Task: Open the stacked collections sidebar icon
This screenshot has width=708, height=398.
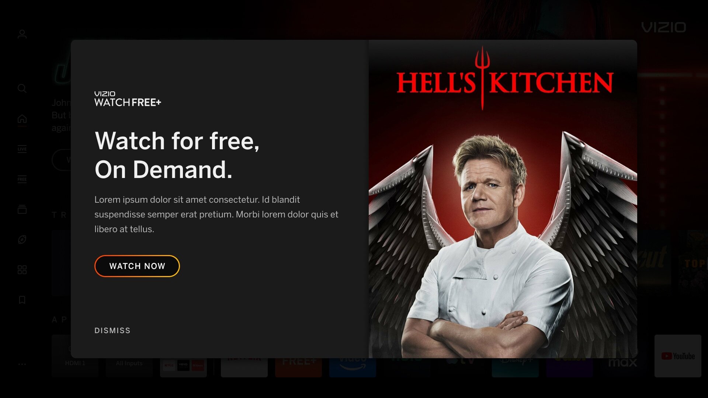Action: click(22, 209)
